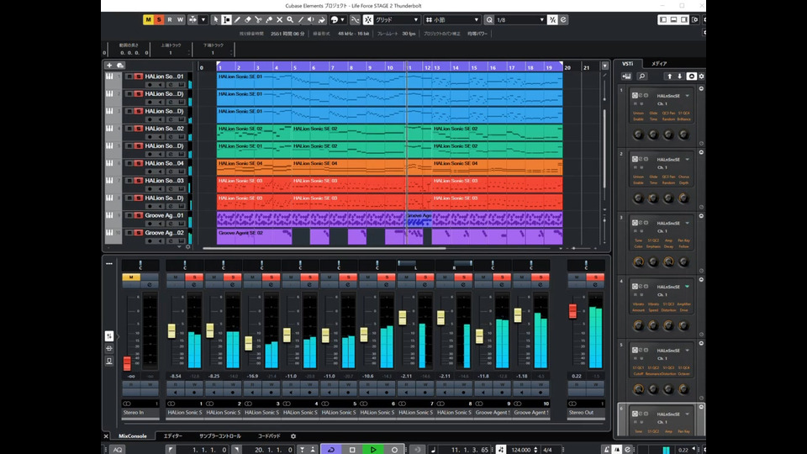Select the Range Selection tool
The width and height of the screenshot is (807, 454).
point(226,19)
